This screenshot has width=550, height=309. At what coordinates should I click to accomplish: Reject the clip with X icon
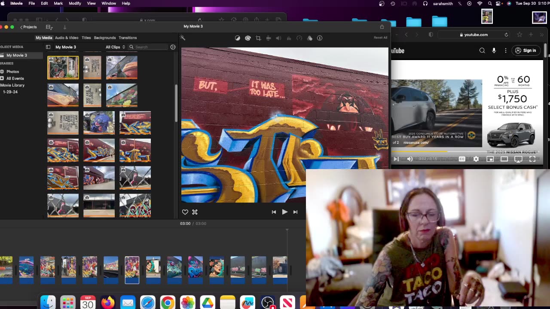(195, 212)
